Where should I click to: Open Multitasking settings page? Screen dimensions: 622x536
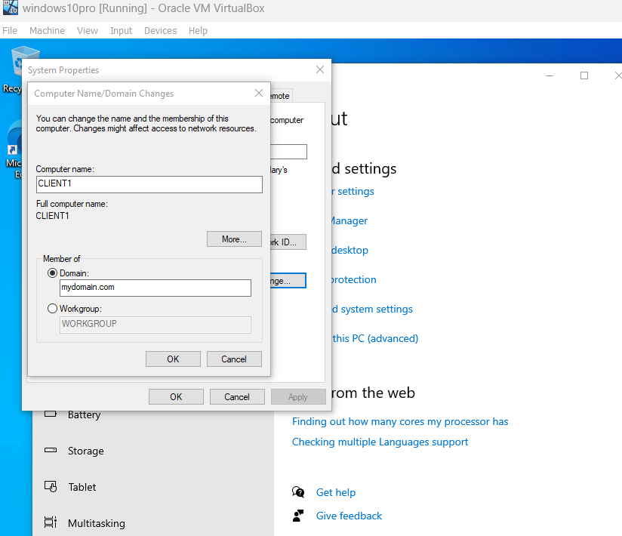tap(97, 523)
